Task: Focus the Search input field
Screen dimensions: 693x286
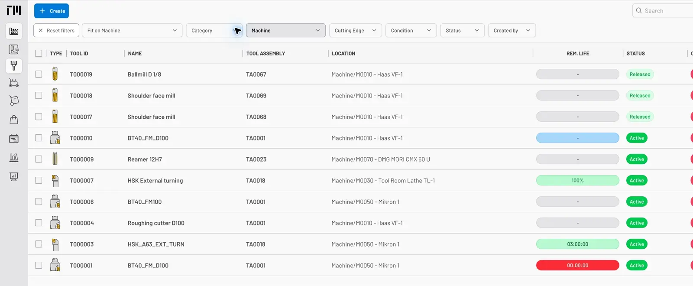Action: pyautogui.click(x=664, y=10)
